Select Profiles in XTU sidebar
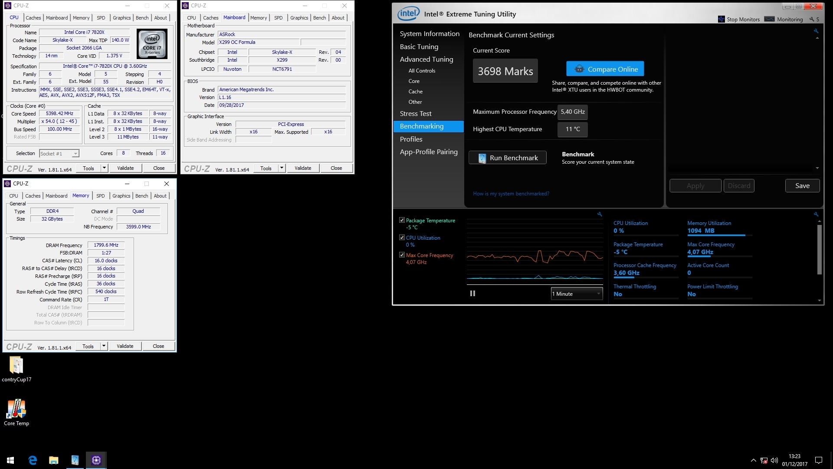 click(411, 139)
